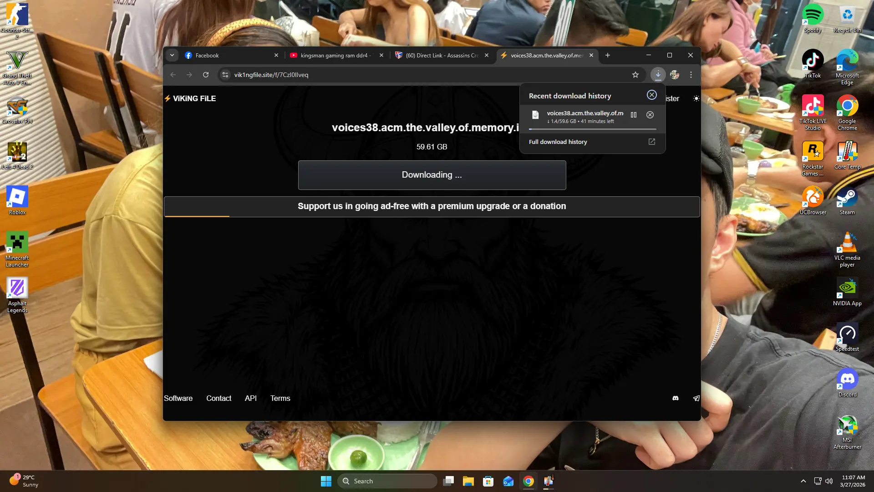874x492 pixels.
Task: Click the premium upgrade support banner
Action: point(432,206)
